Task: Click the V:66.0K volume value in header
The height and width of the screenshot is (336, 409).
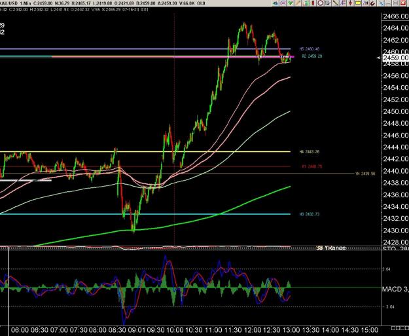Action: [188, 3]
